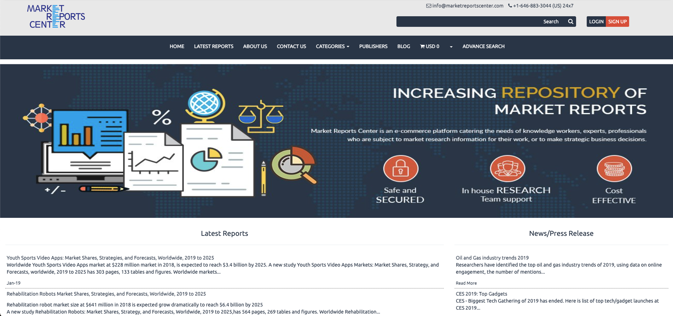Click the In house Research team icon

507,168
